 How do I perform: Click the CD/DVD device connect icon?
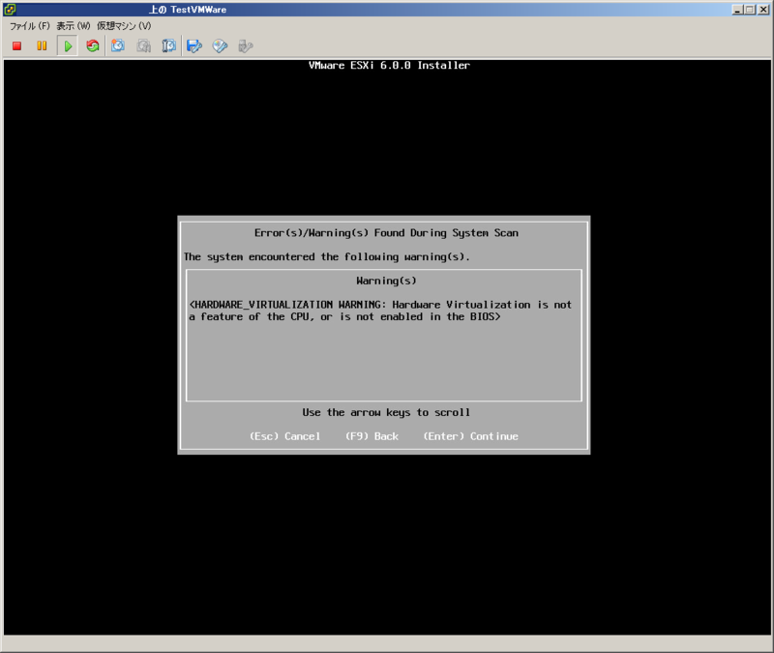tap(220, 45)
